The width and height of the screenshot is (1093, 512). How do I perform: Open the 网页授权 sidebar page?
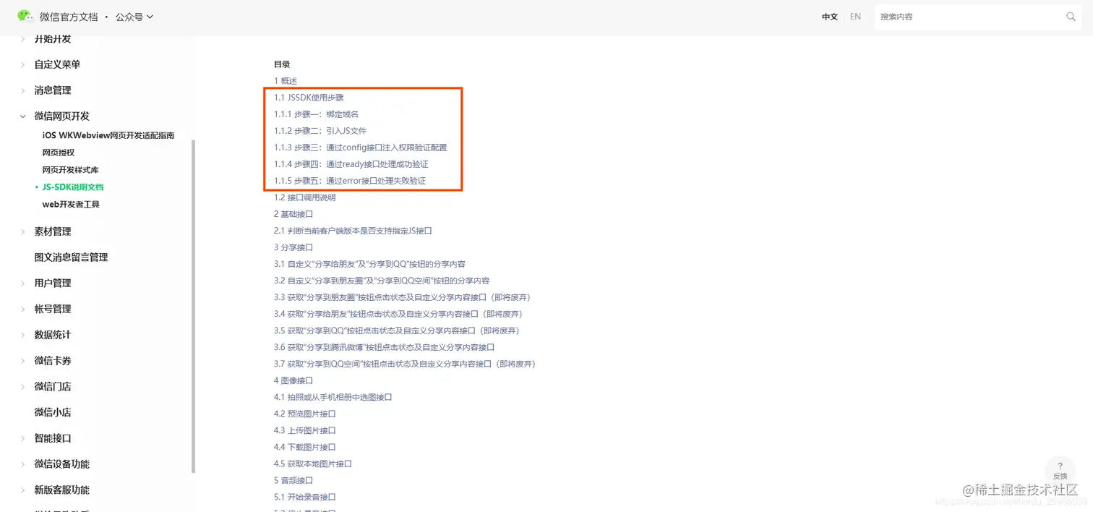(x=59, y=153)
